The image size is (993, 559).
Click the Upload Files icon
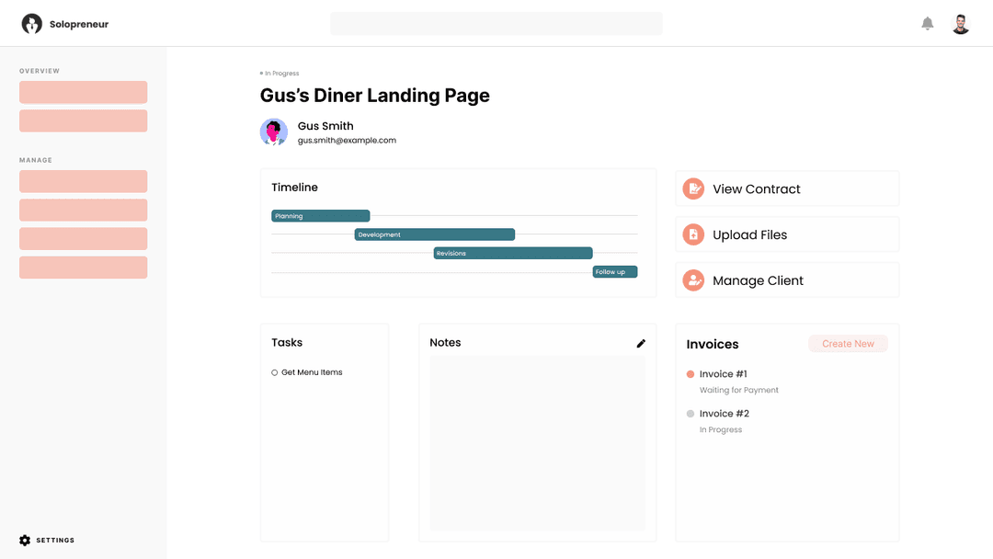[693, 234]
